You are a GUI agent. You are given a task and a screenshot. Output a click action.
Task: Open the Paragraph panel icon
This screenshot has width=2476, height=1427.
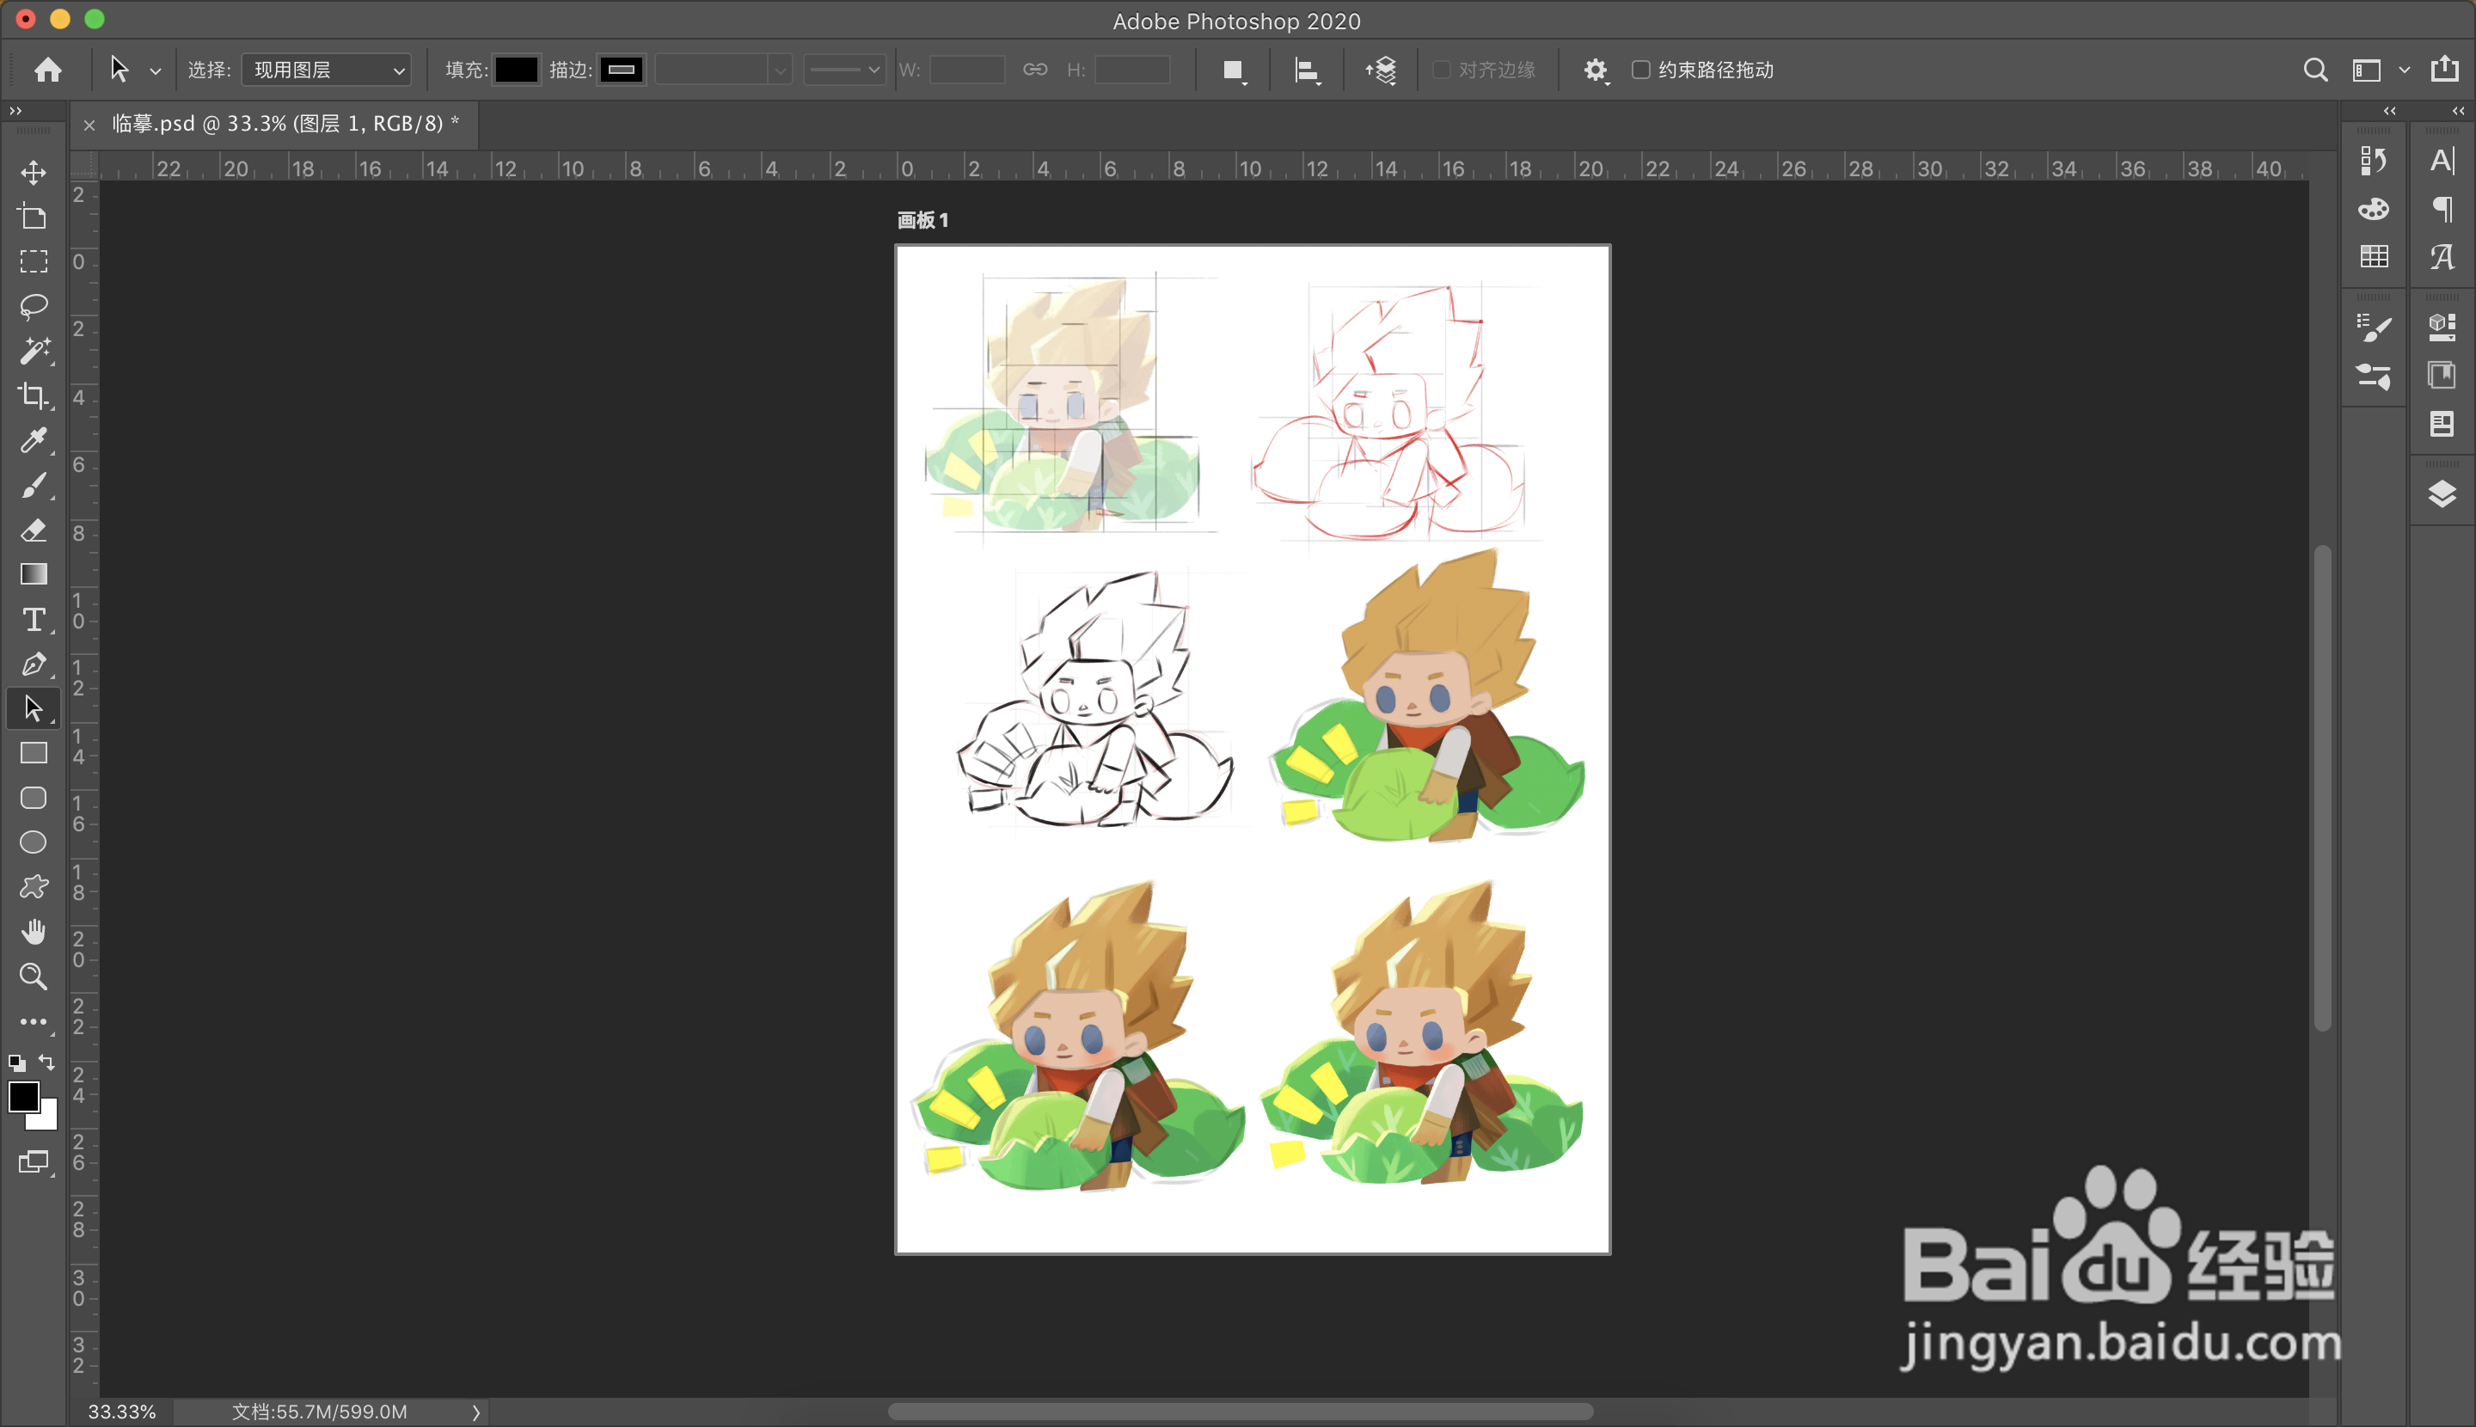coord(2442,209)
